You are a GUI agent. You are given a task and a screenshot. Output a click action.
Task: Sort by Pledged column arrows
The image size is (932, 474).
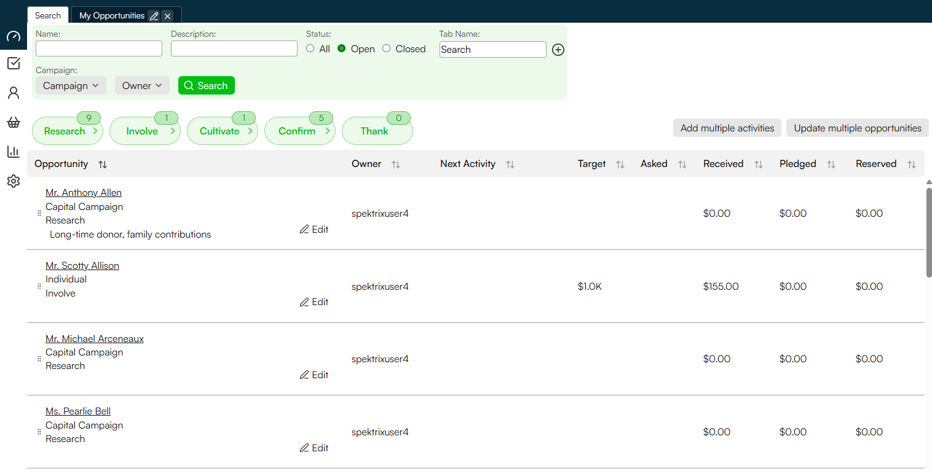point(831,164)
